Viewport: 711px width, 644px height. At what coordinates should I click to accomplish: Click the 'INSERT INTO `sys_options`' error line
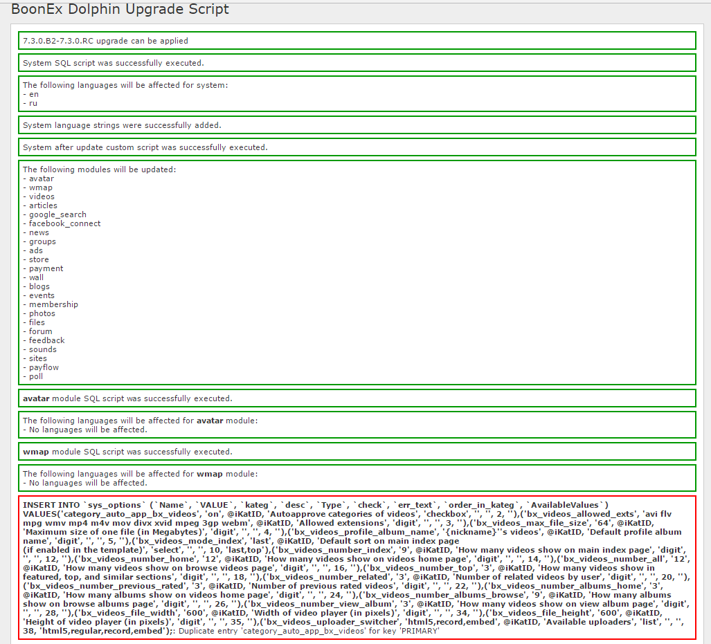tap(316, 505)
